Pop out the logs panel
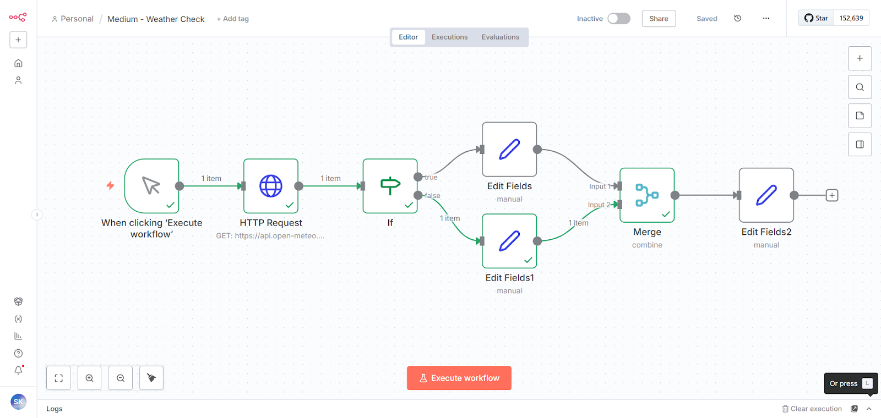Viewport: 881px width, 418px height. pyautogui.click(x=855, y=409)
